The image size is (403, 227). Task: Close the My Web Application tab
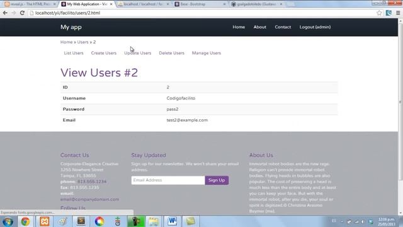[x=111, y=4]
